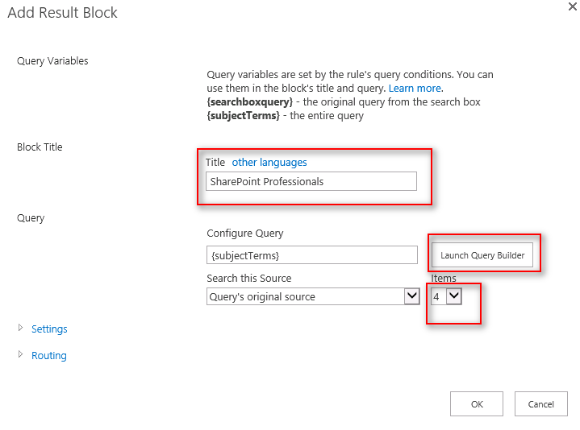The image size is (580, 430).
Task: Click the other languages link
Action: (x=269, y=163)
